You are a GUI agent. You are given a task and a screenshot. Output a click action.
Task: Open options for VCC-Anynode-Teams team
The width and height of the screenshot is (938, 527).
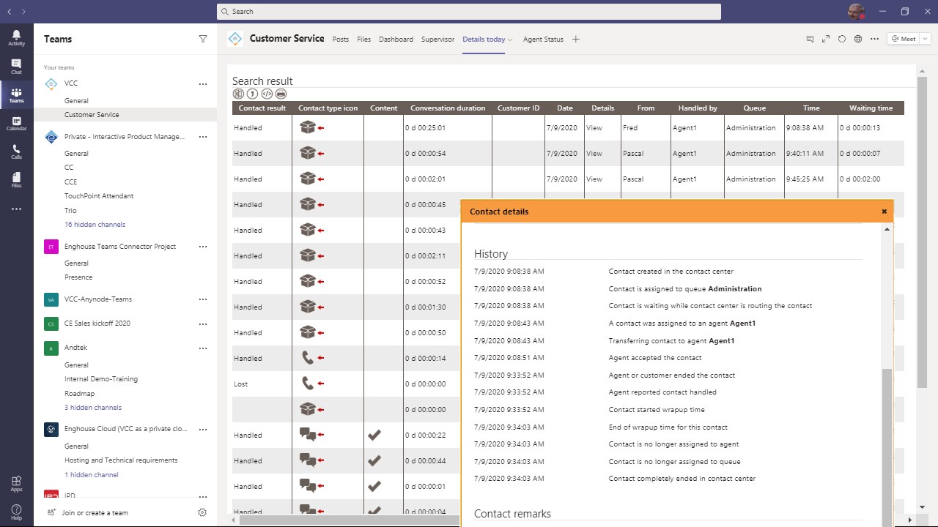click(x=203, y=299)
